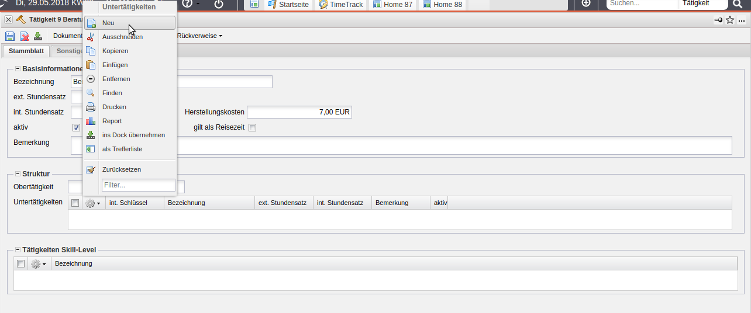Click the green download-to-dock toolbar icon

38,36
